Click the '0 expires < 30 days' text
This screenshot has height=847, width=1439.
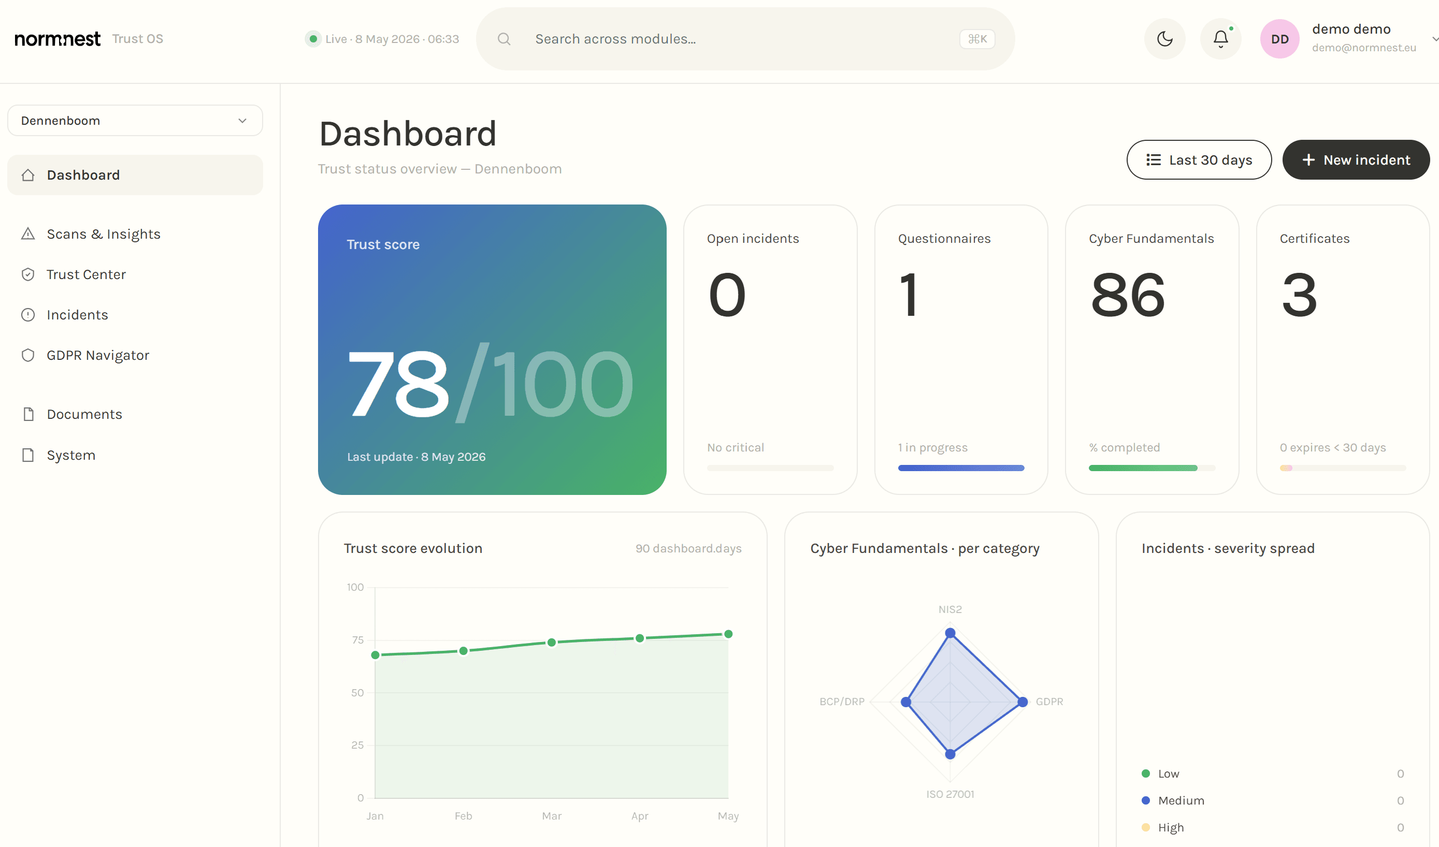pos(1333,447)
